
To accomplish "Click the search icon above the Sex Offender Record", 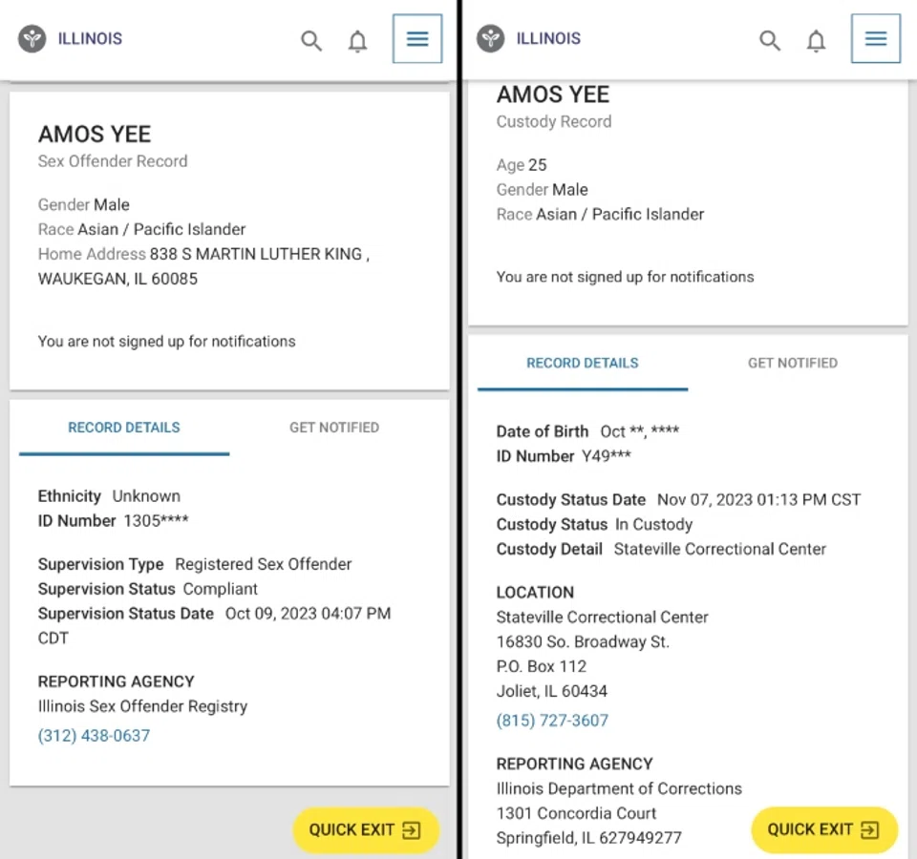I will pos(311,40).
